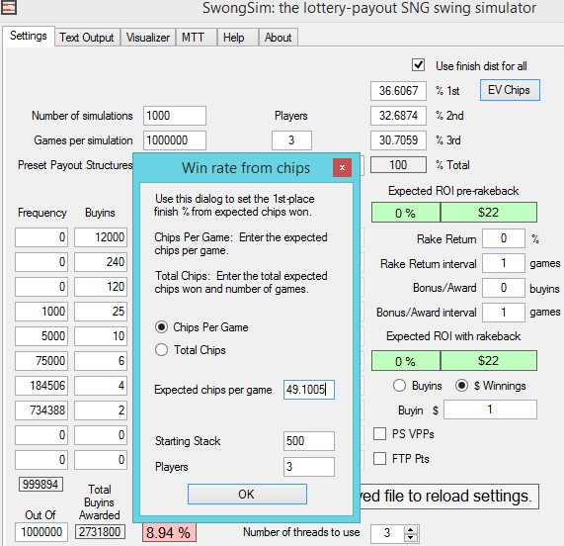Click the Out Of field showing 1000000
The width and height of the screenshot is (564, 546).
(41, 532)
